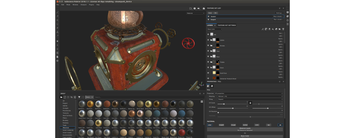Image resolution: width=345 pixels, height=138 pixels.
Task: Hide the Lables layer with eye icon
Action: [208, 40]
